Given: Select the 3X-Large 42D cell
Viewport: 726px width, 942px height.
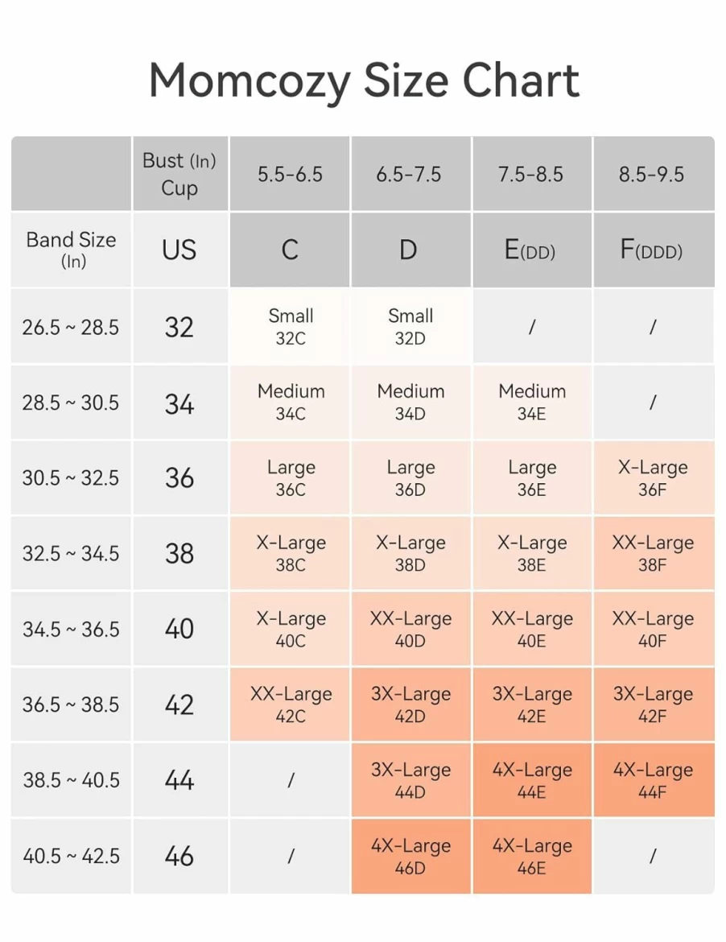Looking at the screenshot, I should [410, 704].
